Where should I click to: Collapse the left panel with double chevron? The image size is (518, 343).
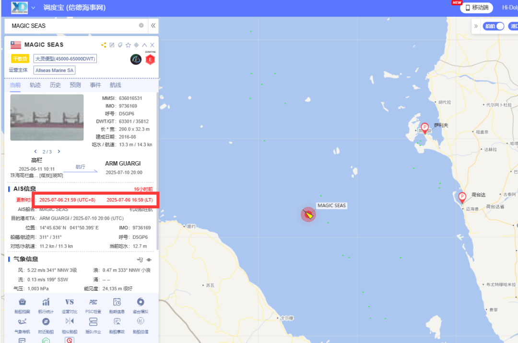coord(153,25)
